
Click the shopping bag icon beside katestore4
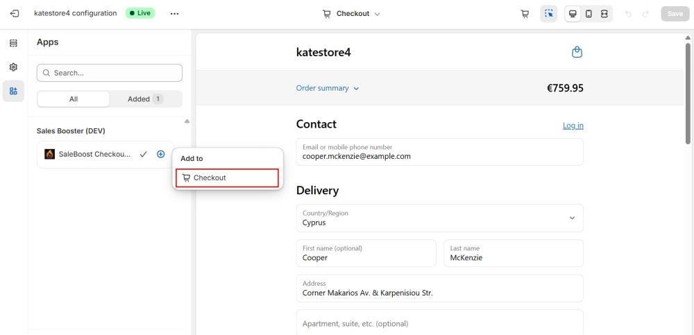(577, 52)
